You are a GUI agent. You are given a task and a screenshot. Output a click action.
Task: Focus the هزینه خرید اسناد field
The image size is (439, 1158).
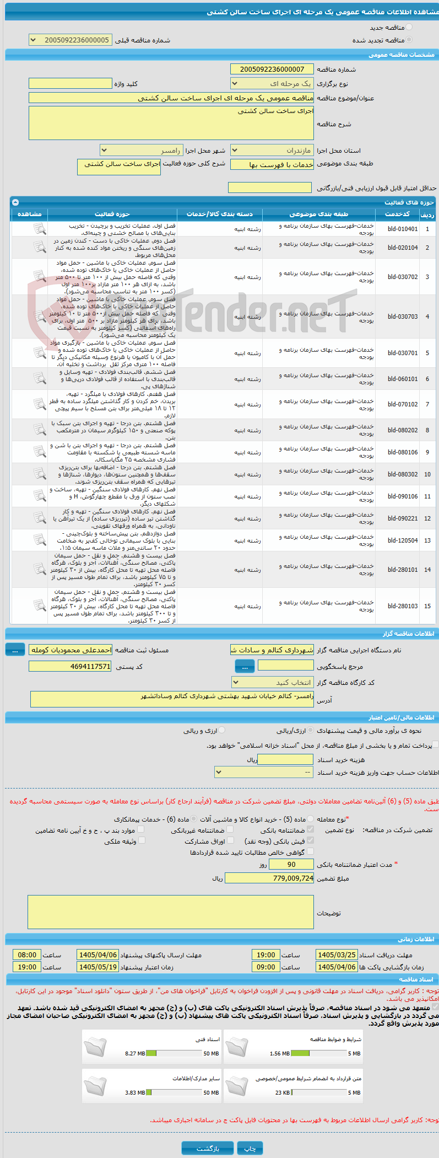point(285,759)
